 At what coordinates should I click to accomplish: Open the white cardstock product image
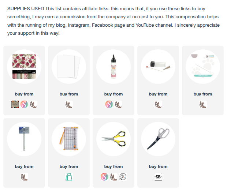coord(69,67)
